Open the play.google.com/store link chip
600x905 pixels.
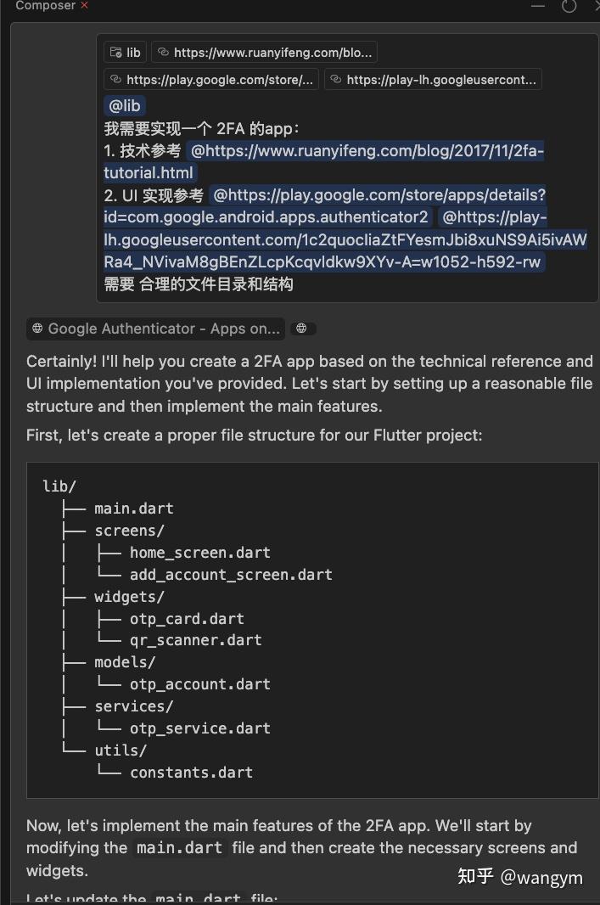coord(211,80)
